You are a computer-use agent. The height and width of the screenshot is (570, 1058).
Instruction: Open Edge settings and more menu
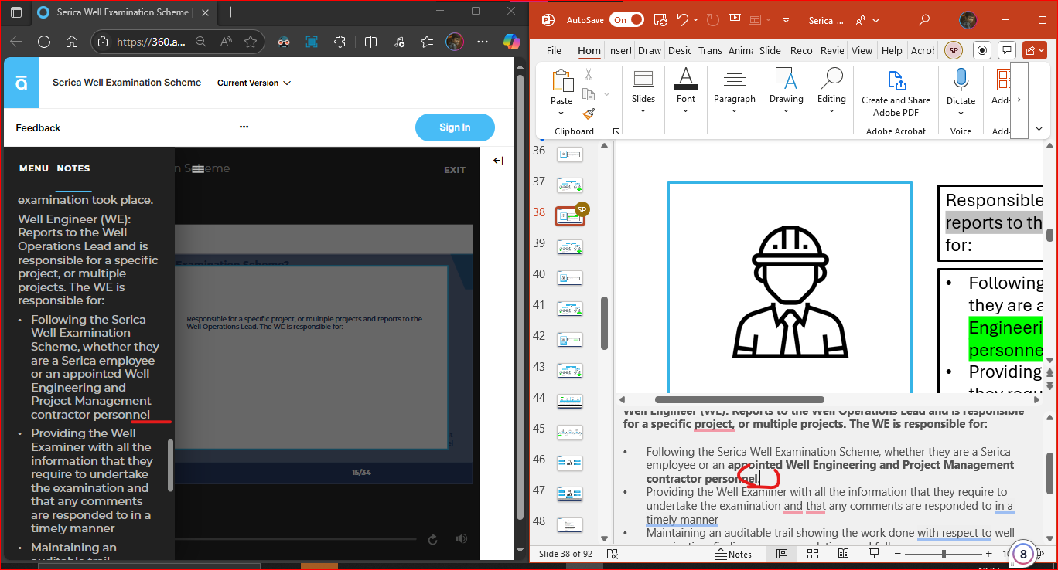pos(483,42)
